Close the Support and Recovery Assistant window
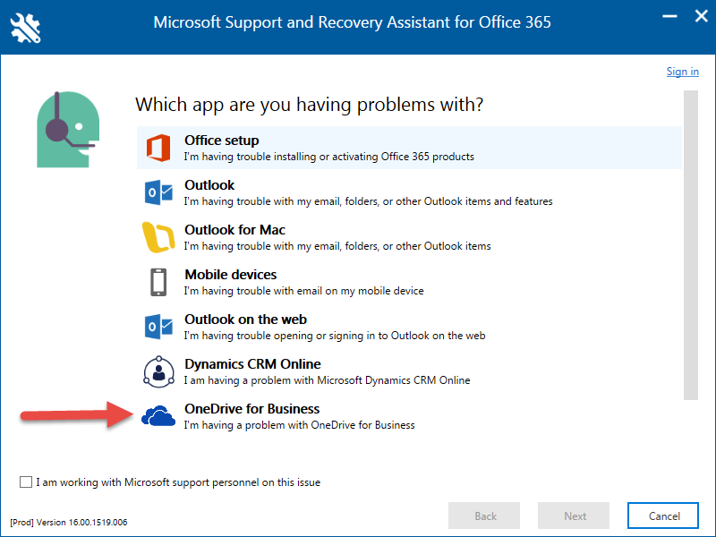Screen dimensions: 716x537 (x=698, y=16)
